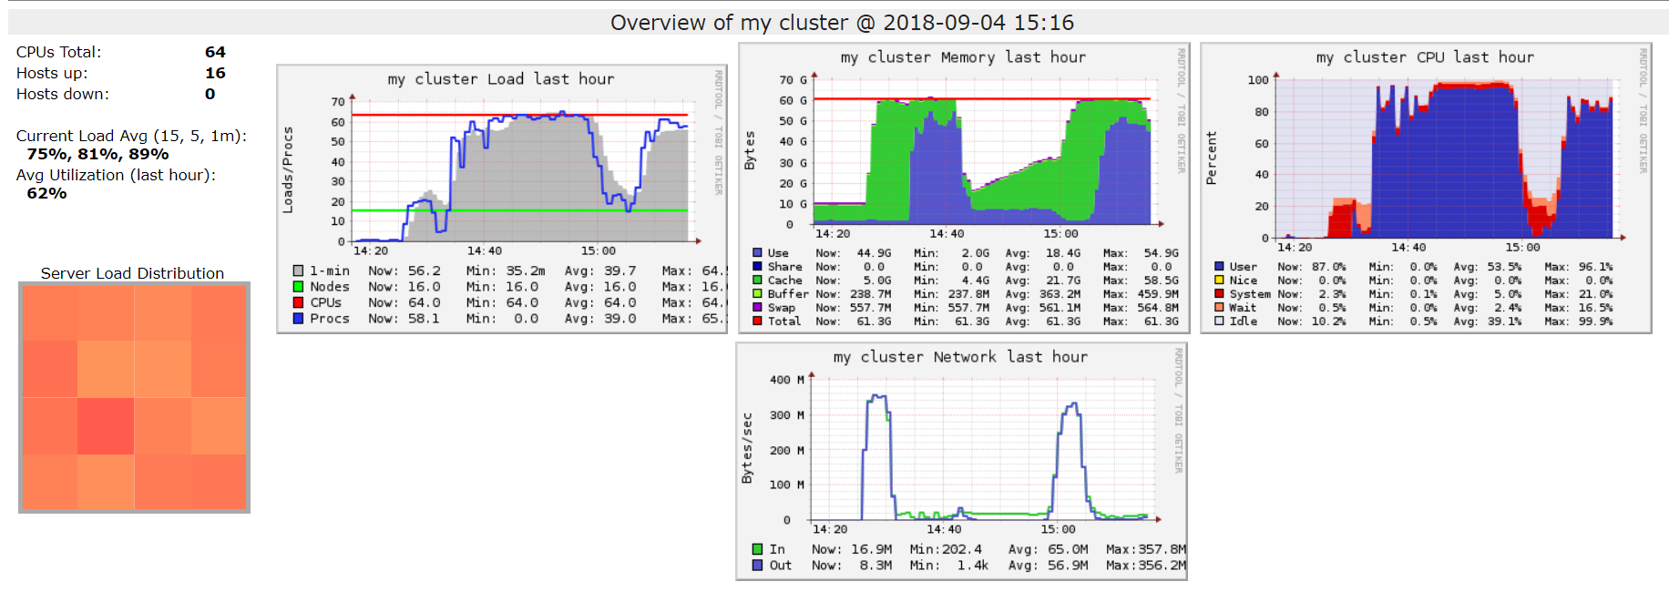
Task: Click the Hosts down value 0
Action: (x=210, y=95)
